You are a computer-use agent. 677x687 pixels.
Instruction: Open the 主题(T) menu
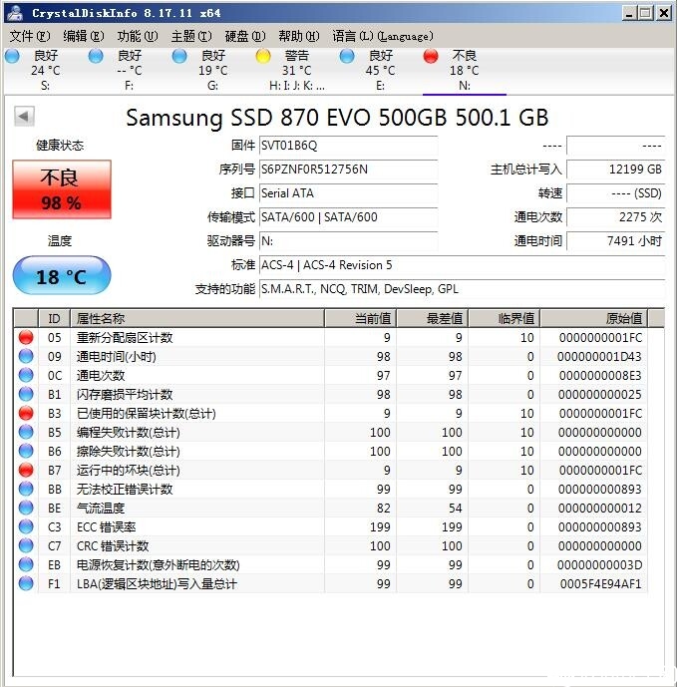[191, 36]
